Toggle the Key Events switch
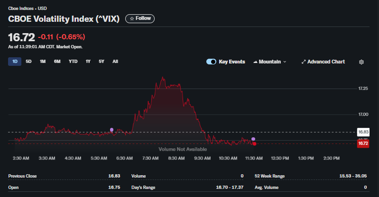 tap(211, 62)
